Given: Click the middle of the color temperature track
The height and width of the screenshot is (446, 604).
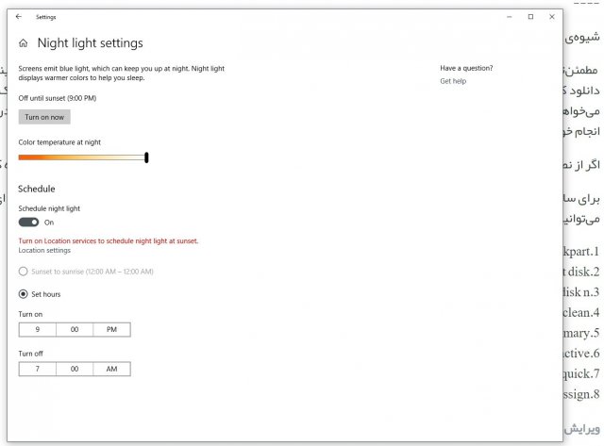Looking at the screenshot, I should 83,157.
